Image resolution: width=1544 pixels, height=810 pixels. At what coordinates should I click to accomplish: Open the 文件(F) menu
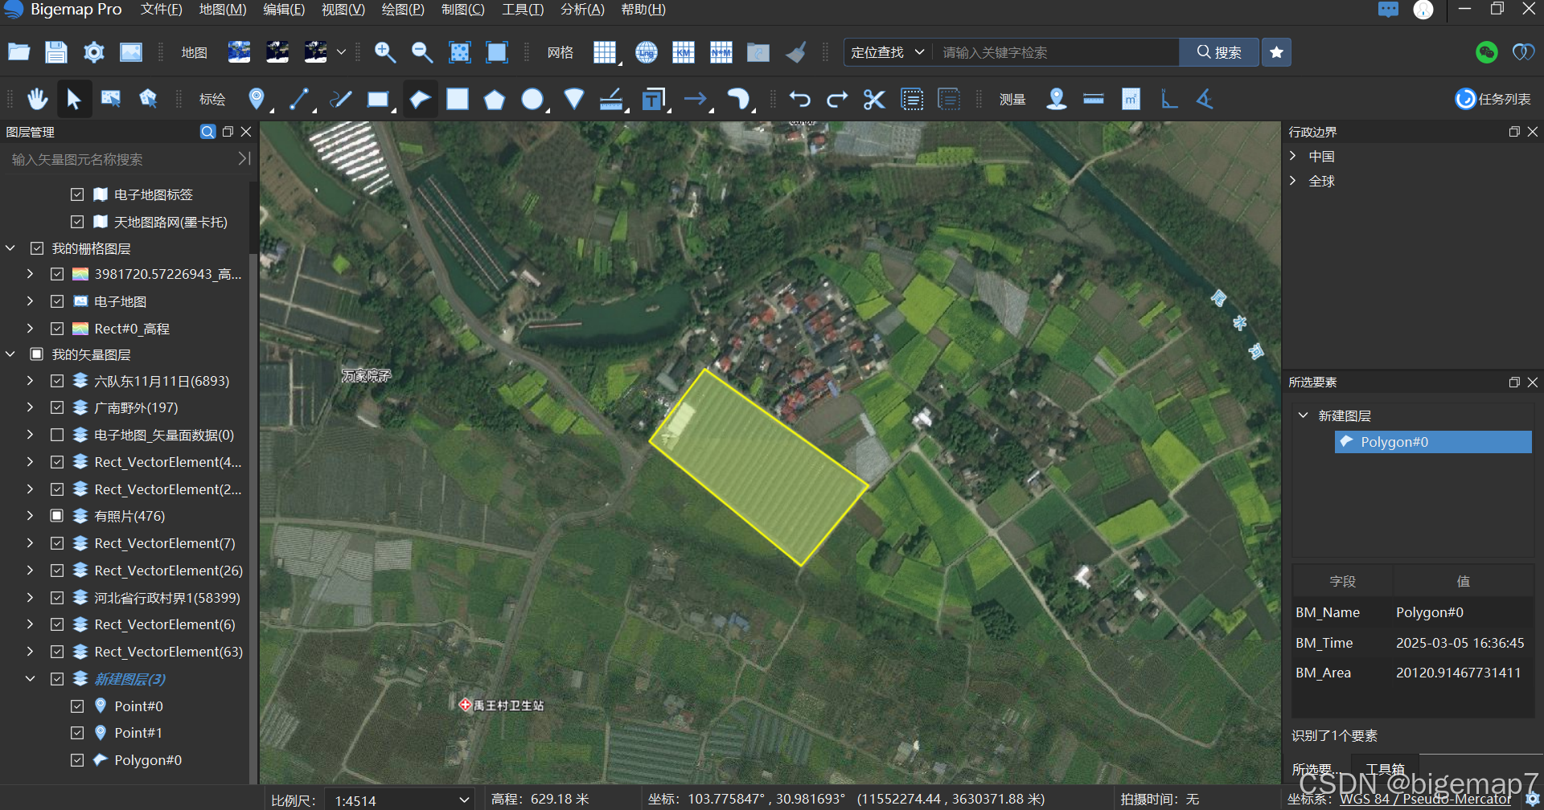162,10
